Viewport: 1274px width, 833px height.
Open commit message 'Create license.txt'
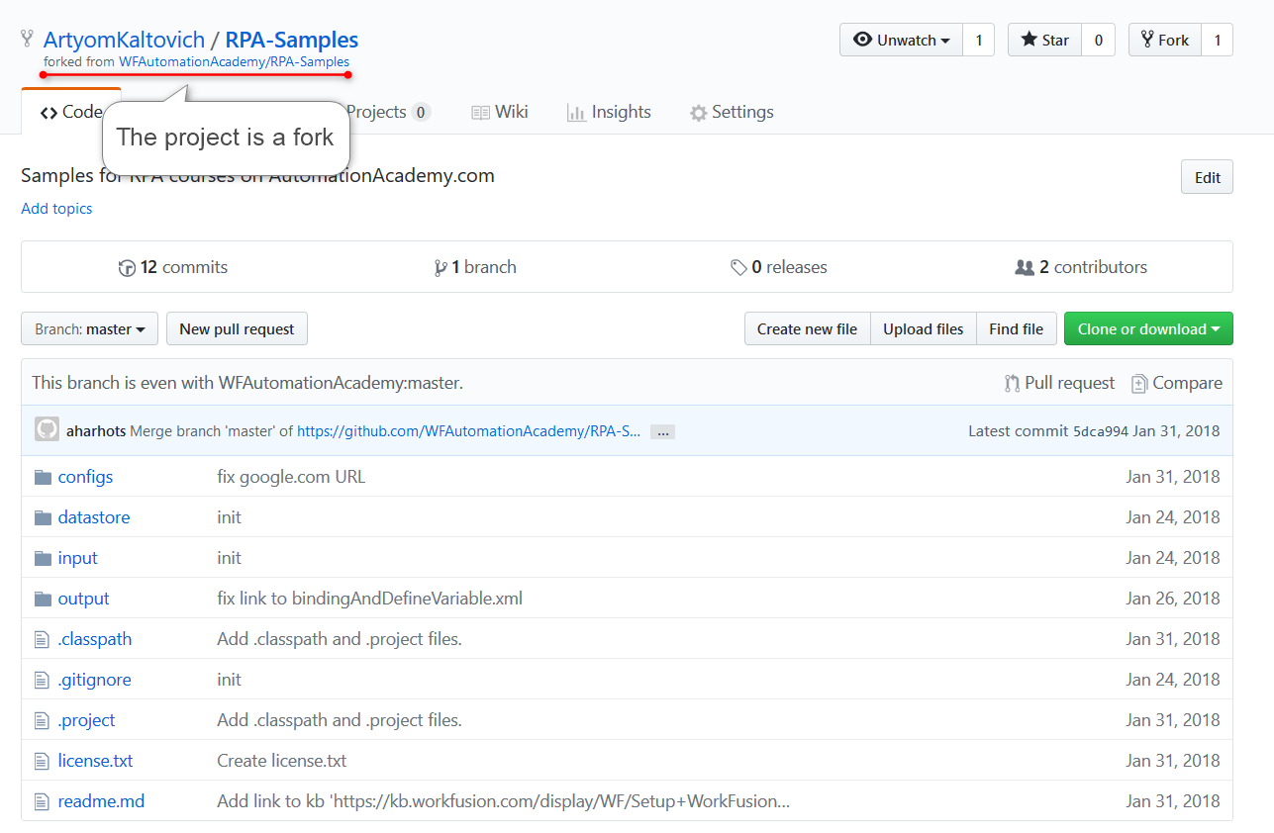coord(282,761)
